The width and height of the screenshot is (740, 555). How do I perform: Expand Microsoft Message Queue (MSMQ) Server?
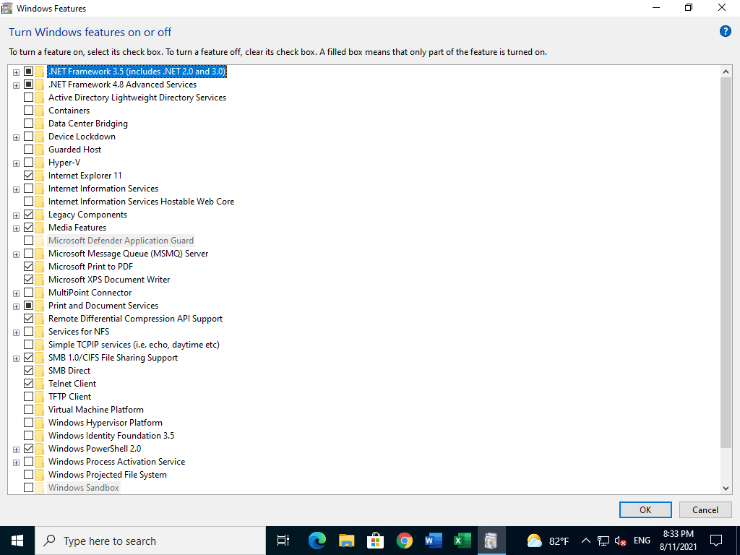tap(16, 254)
